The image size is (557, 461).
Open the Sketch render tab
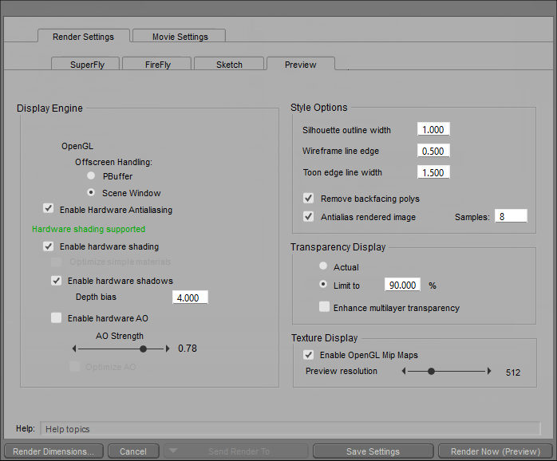click(229, 65)
